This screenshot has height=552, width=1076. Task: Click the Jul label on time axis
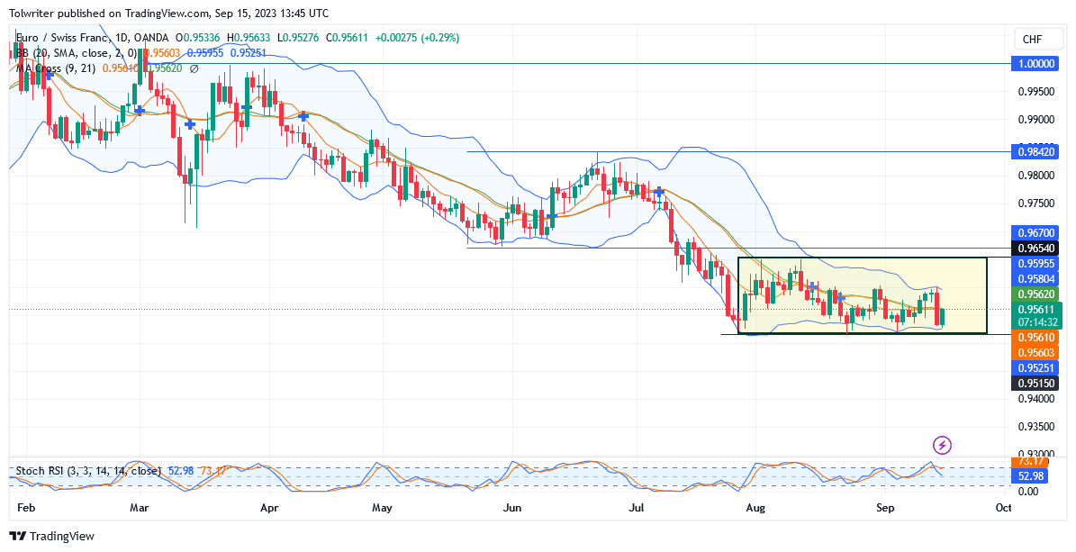(636, 509)
